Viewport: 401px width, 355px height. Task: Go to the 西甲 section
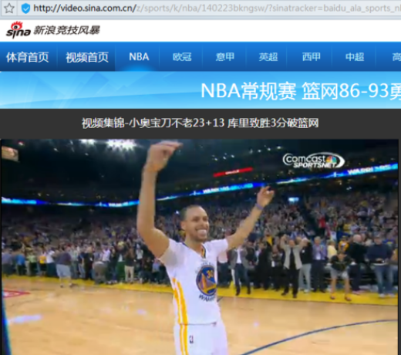tap(312, 57)
